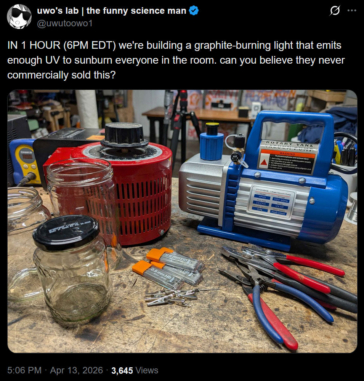Click the orange WARNING label on the pump
The height and width of the screenshot is (381, 364).
pos(287,161)
